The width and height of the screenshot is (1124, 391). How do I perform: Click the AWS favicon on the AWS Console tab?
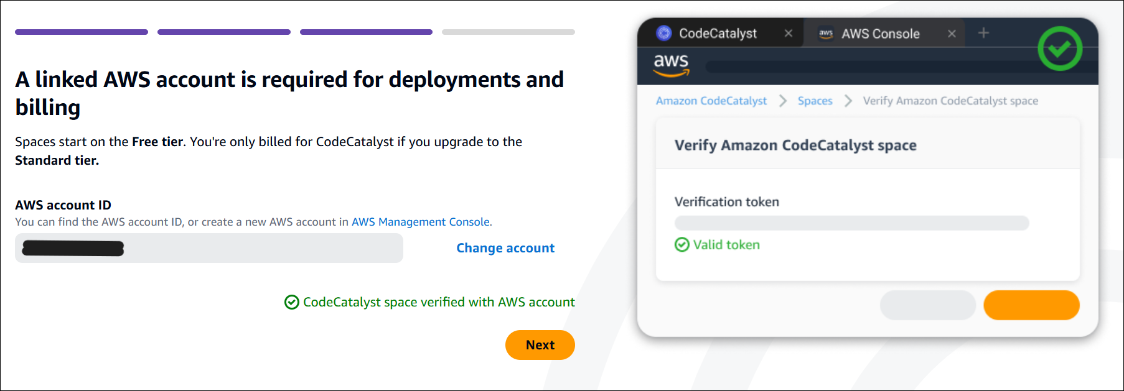pos(826,34)
